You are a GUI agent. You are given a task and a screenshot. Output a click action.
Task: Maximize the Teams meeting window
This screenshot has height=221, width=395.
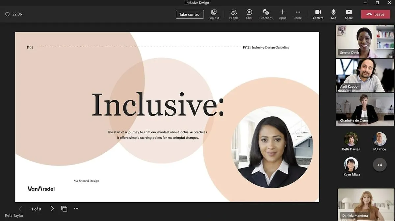[x=377, y=3]
